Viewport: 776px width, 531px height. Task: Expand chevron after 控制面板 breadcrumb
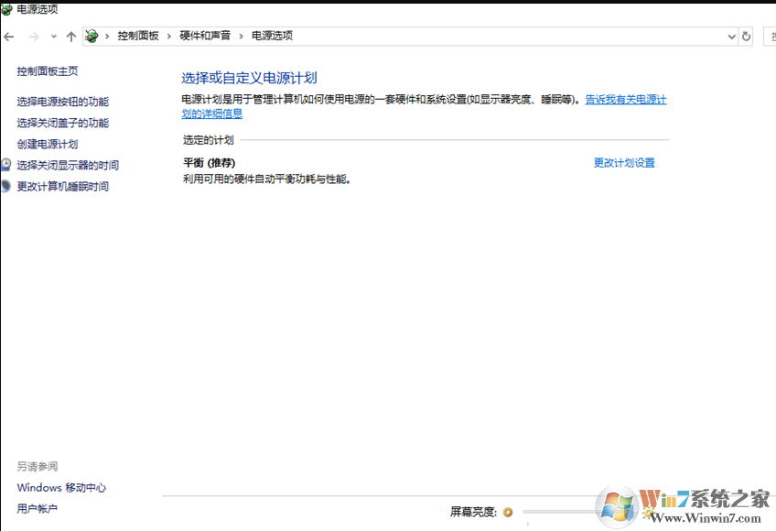[169, 36]
